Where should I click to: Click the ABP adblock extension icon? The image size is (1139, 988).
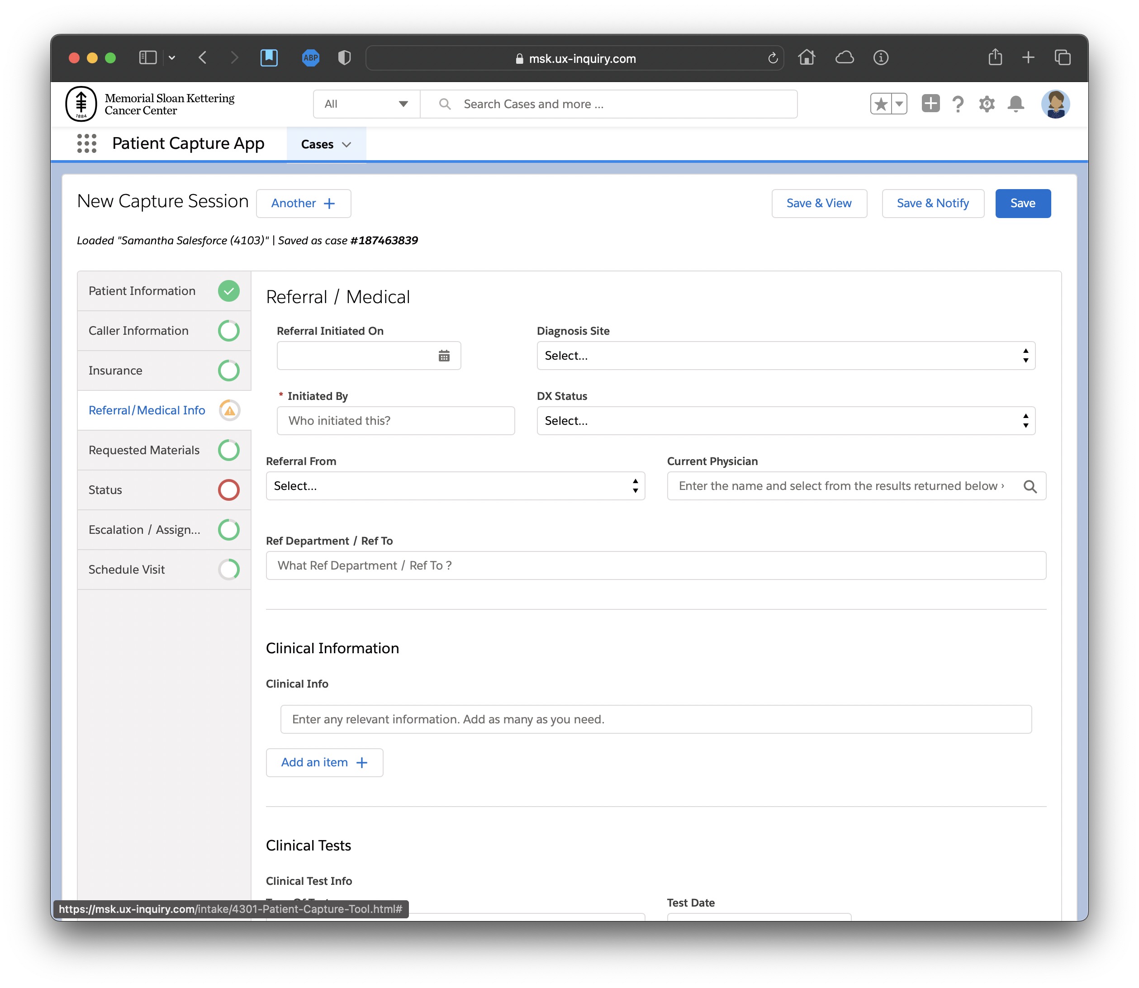coord(311,58)
